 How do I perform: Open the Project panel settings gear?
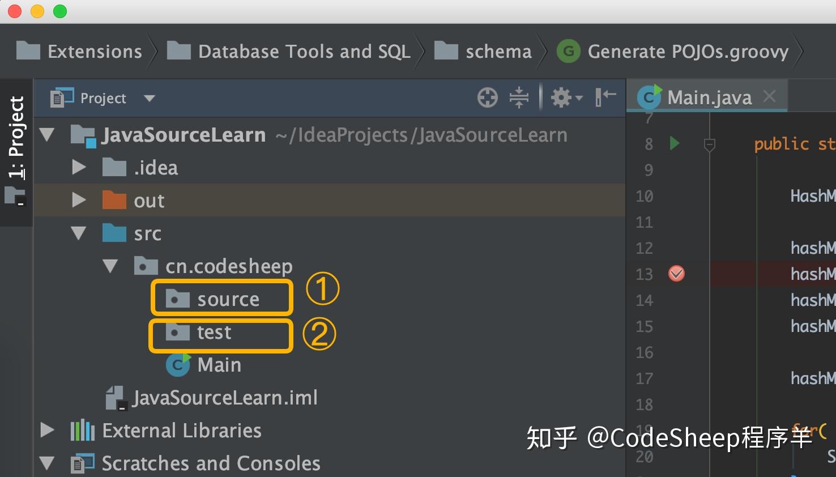pos(562,98)
